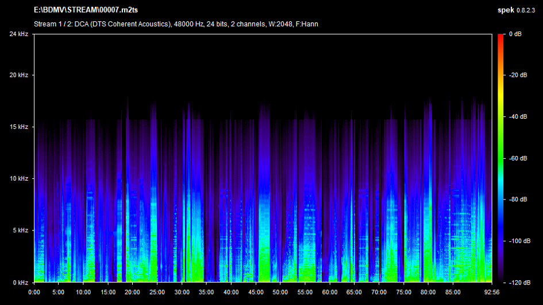Image resolution: width=543 pixels, height=305 pixels.
Task: Click the spek 0.8.2.3 version label
Action: pyautogui.click(x=517, y=10)
